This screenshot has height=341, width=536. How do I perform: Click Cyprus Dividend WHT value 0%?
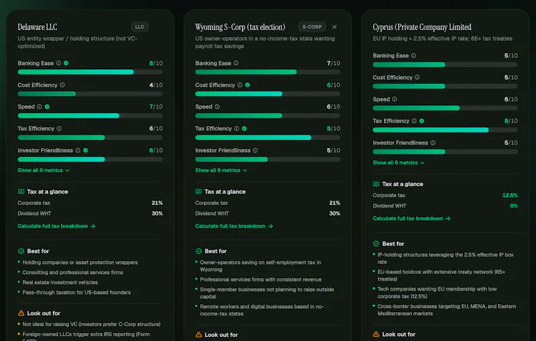(x=513, y=206)
